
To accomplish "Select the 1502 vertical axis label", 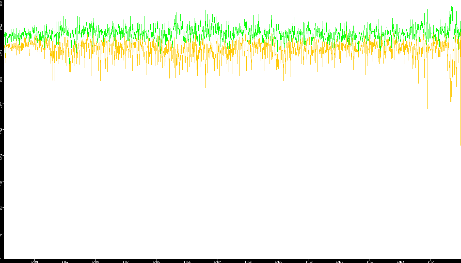I will point(2,209).
